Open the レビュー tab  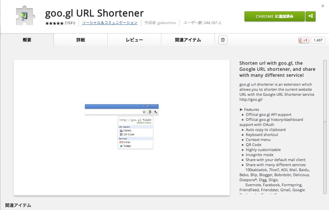[134, 40]
